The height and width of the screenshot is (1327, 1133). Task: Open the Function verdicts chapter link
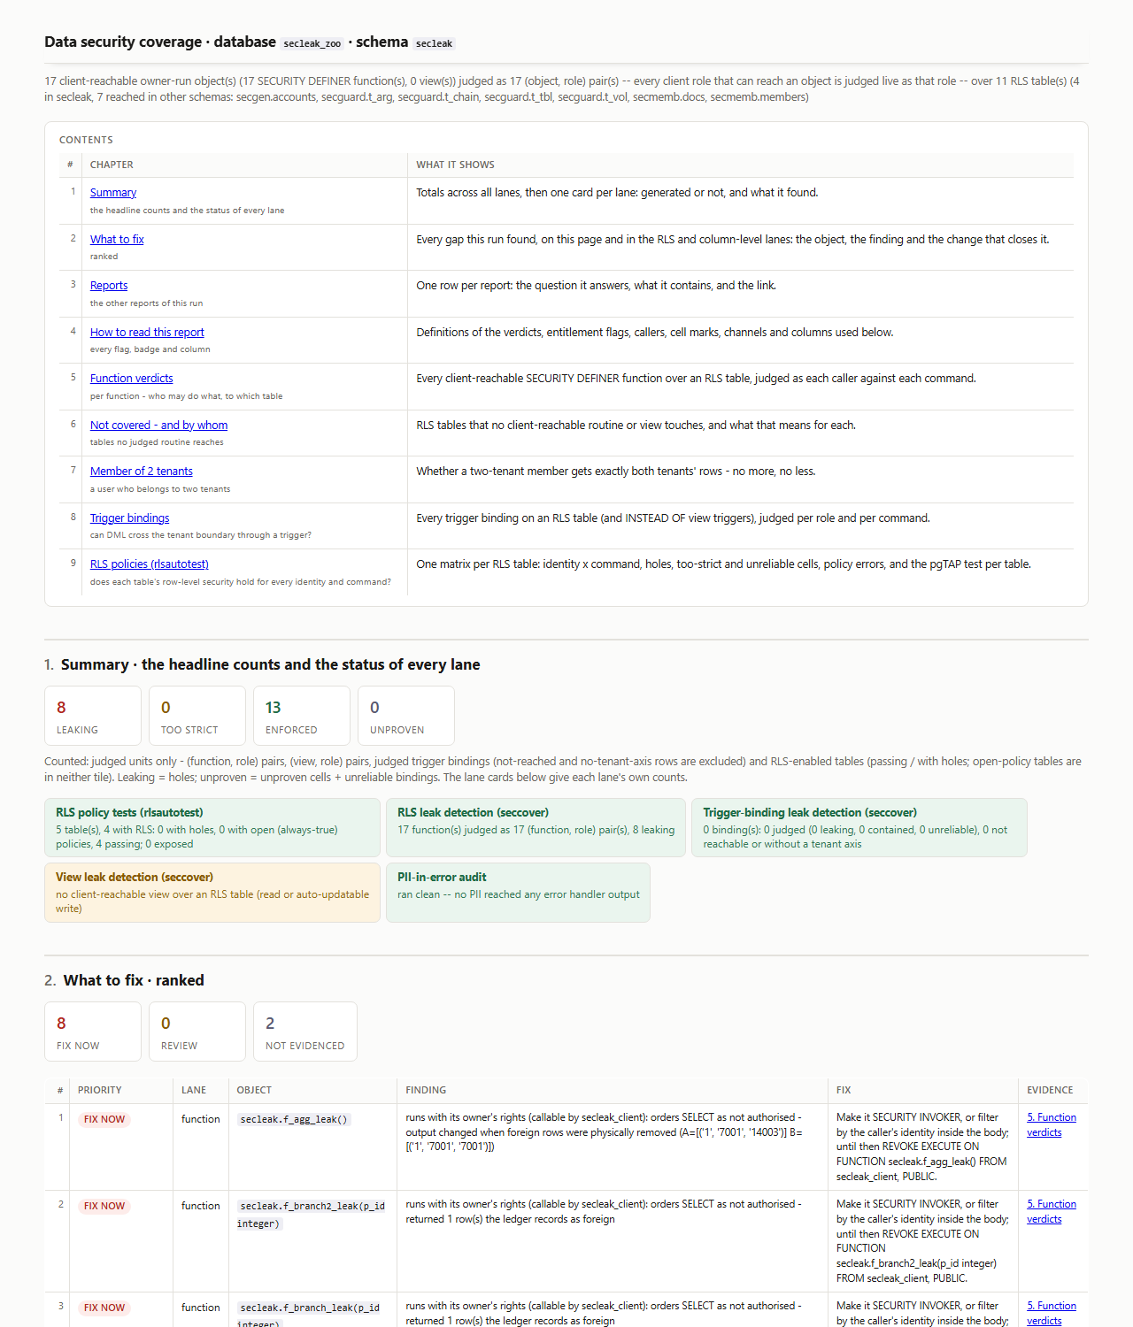click(132, 379)
